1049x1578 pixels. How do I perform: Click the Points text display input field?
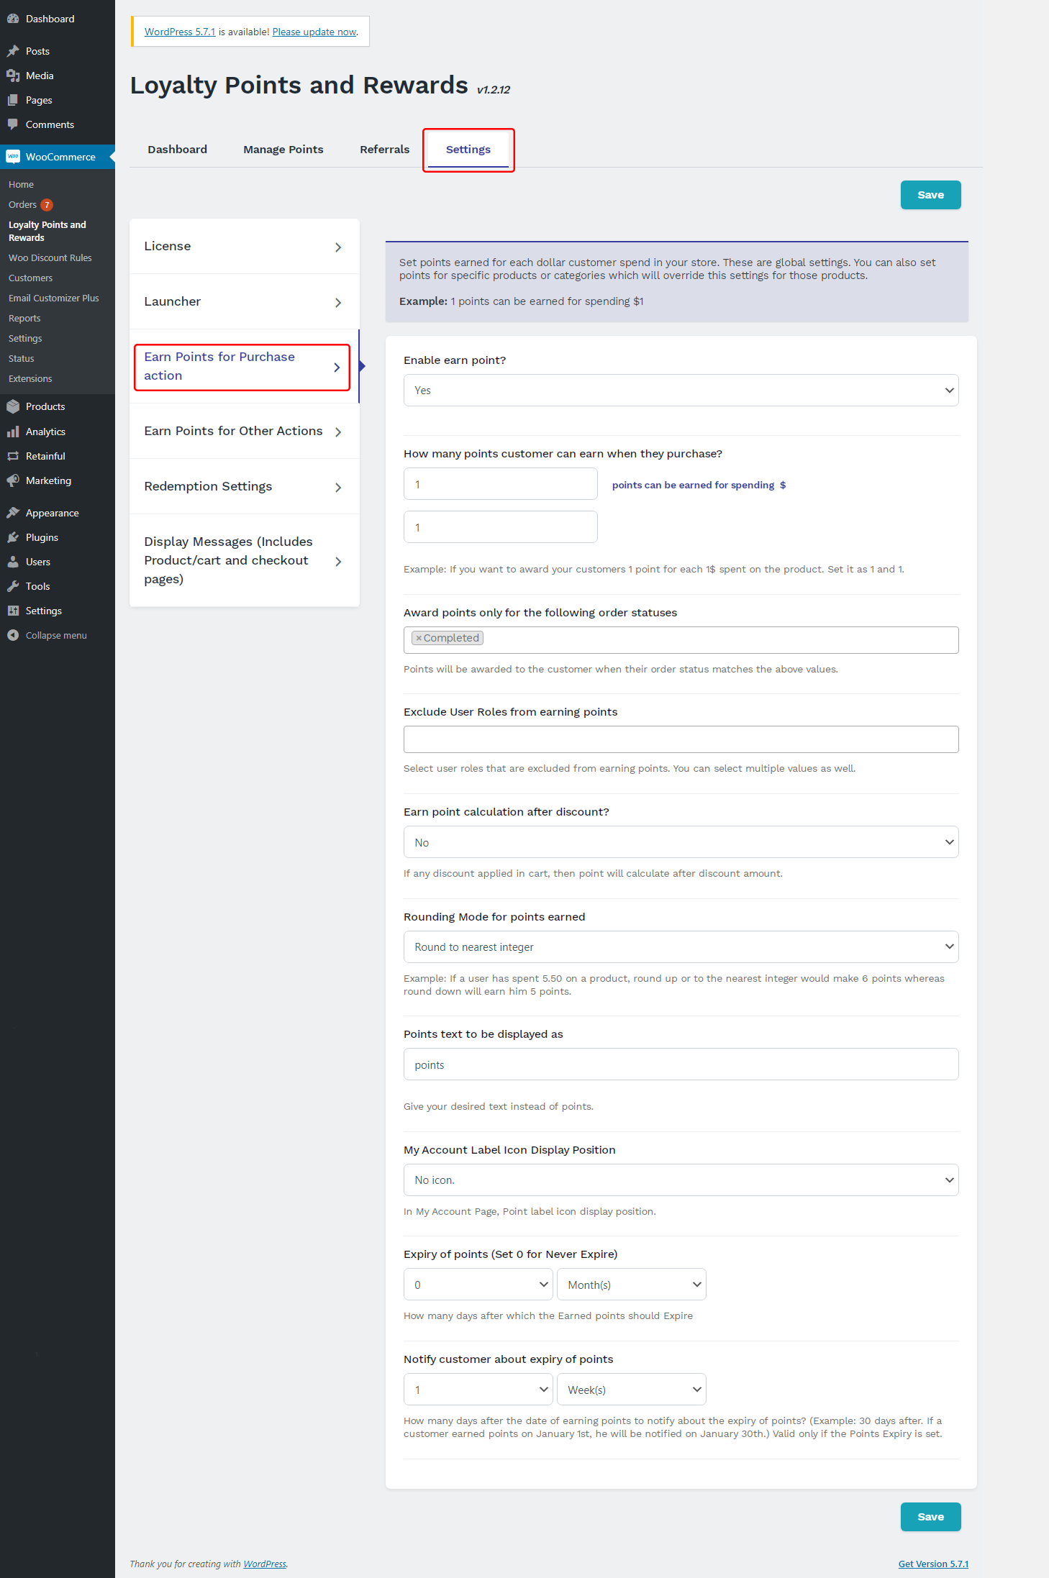681,1064
